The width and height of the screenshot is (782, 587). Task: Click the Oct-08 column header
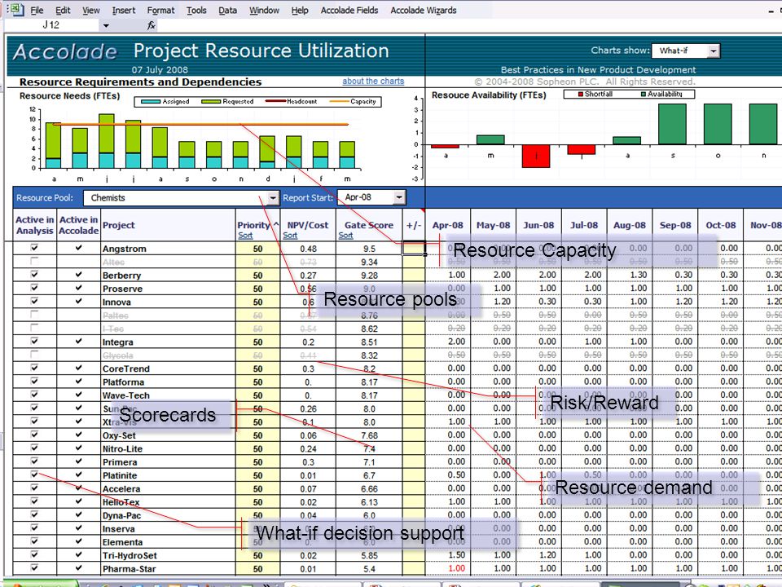tap(721, 225)
